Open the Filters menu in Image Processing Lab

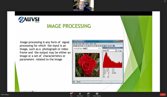point(83,44)
